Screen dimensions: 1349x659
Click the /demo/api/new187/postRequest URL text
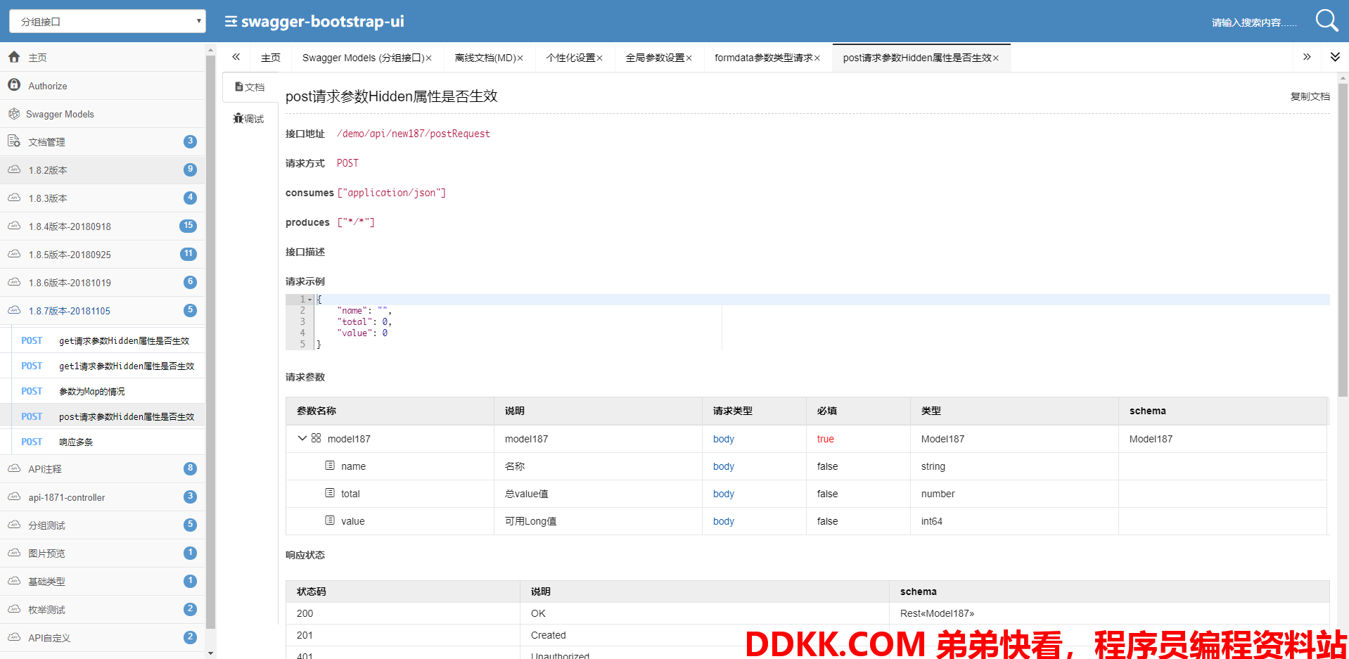point(414,134)
